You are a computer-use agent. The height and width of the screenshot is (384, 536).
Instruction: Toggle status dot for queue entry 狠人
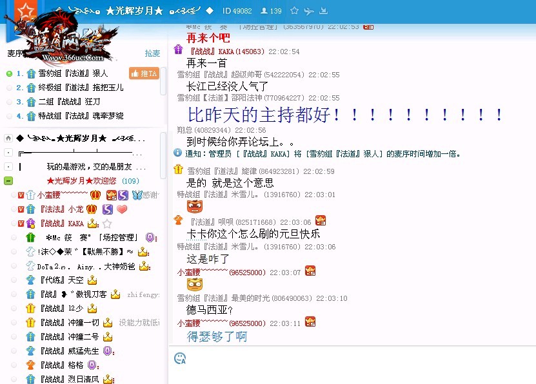pos(9,74)
